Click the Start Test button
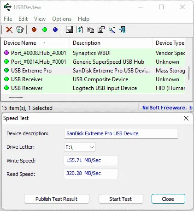The image size is (194, 211). pyautogui.click(x=121, y=199)
